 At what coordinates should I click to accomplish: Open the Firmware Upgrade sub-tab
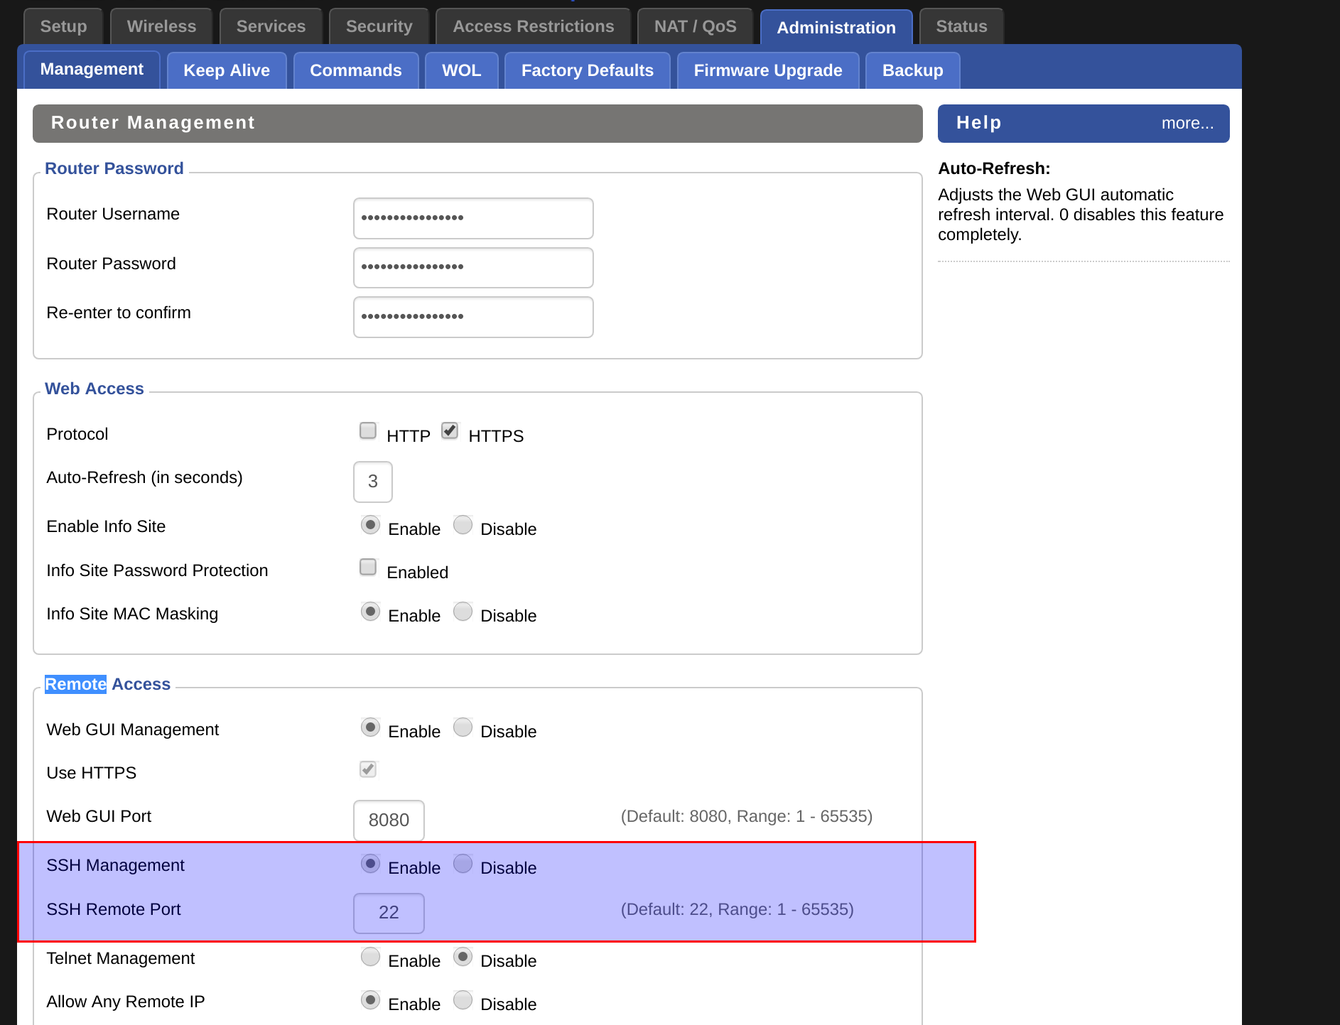(768, 70)
